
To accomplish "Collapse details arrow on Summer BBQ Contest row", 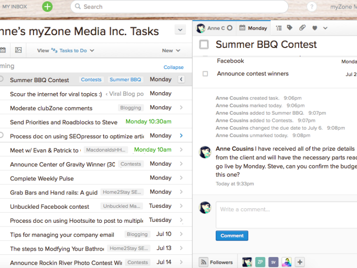I will click(181, 79).
